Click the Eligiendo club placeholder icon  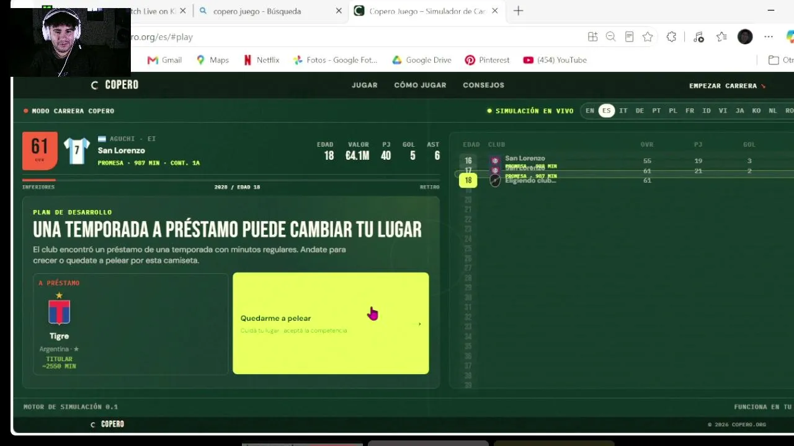coord(495,180)
